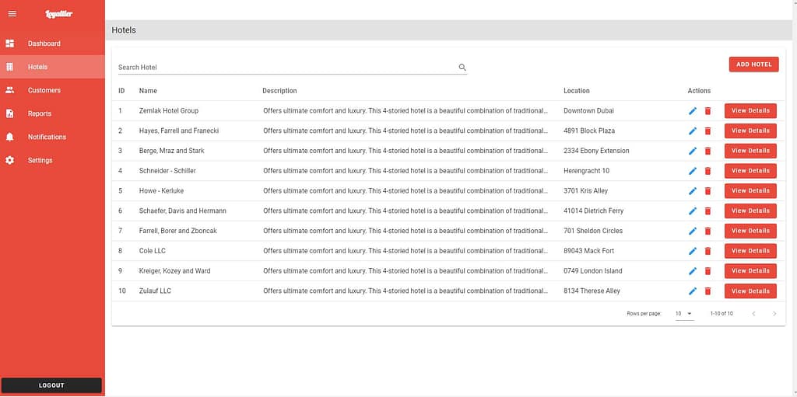This screenshot has height=397, width=797.
Task: Go to previous page of hotels
Action: (x=753, y=314)
